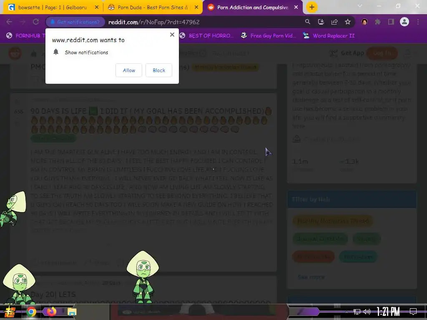427x320 pixels.
Task: Click the address bar search icon
Action: point(307,22)
